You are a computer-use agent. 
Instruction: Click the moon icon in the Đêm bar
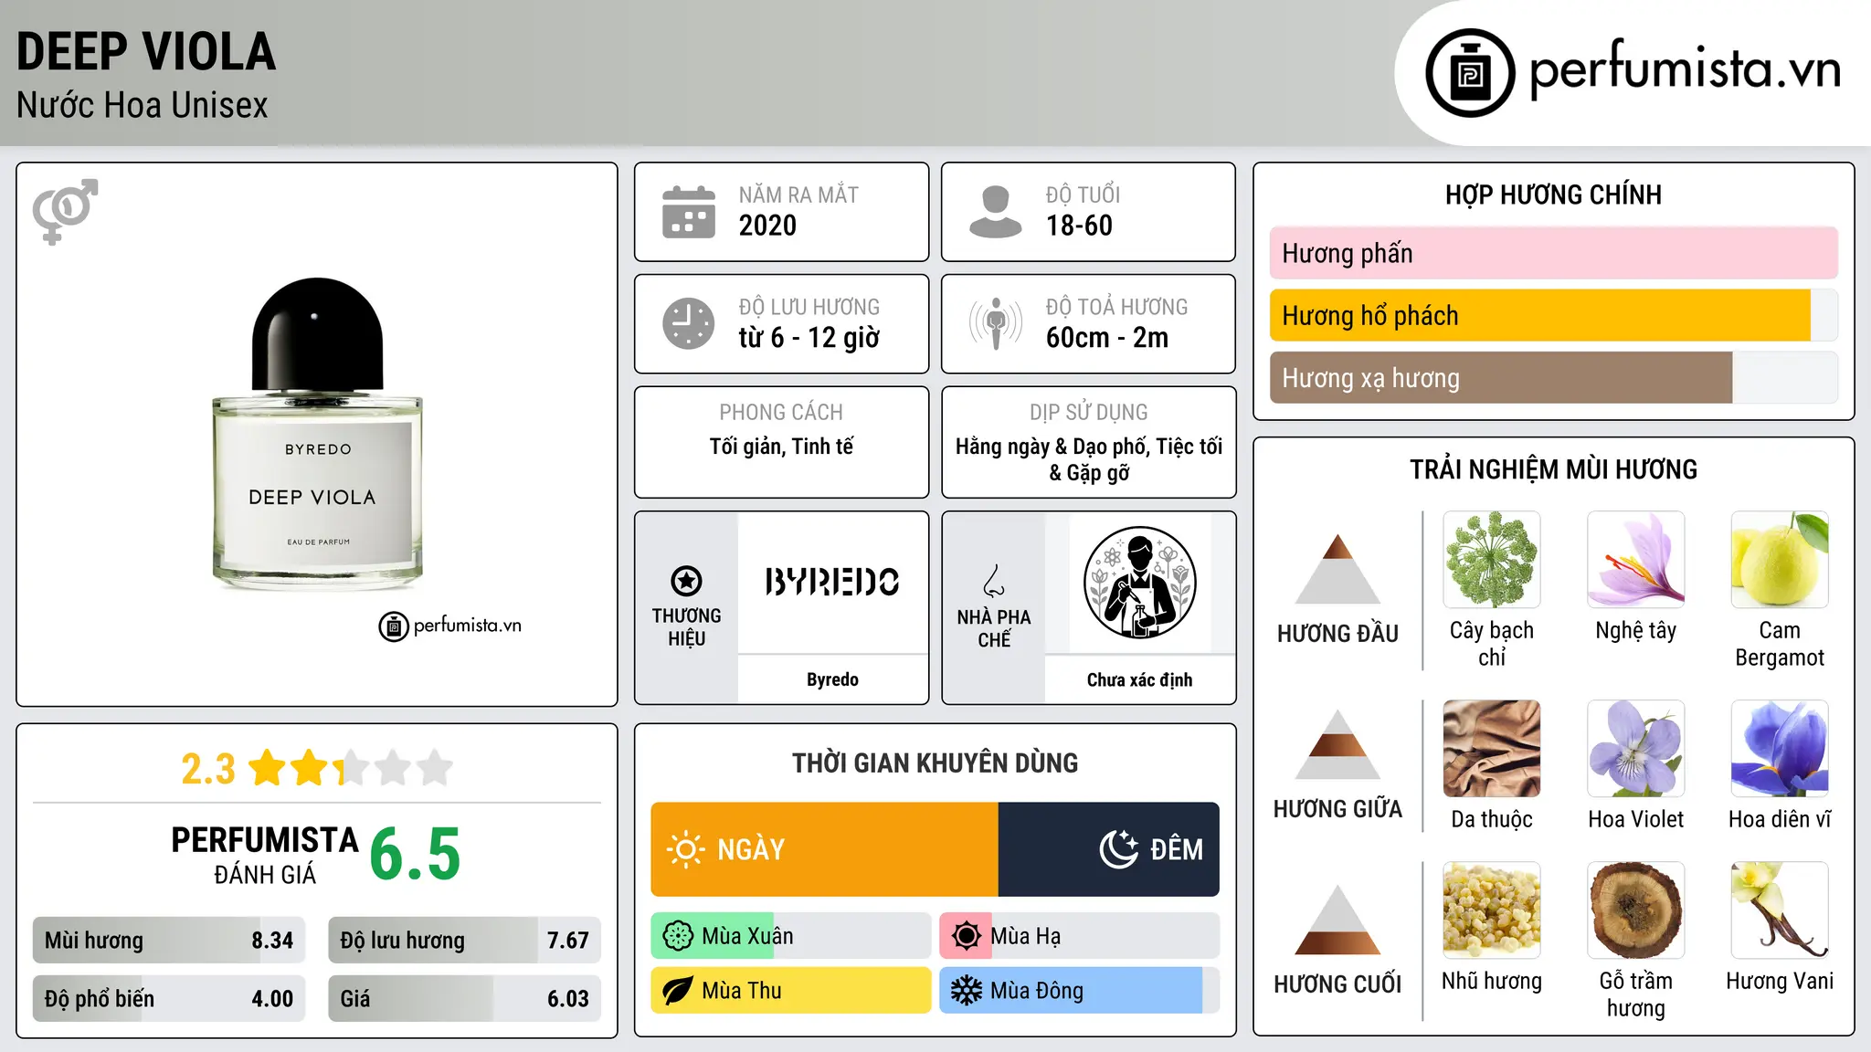pos(1118,849)
